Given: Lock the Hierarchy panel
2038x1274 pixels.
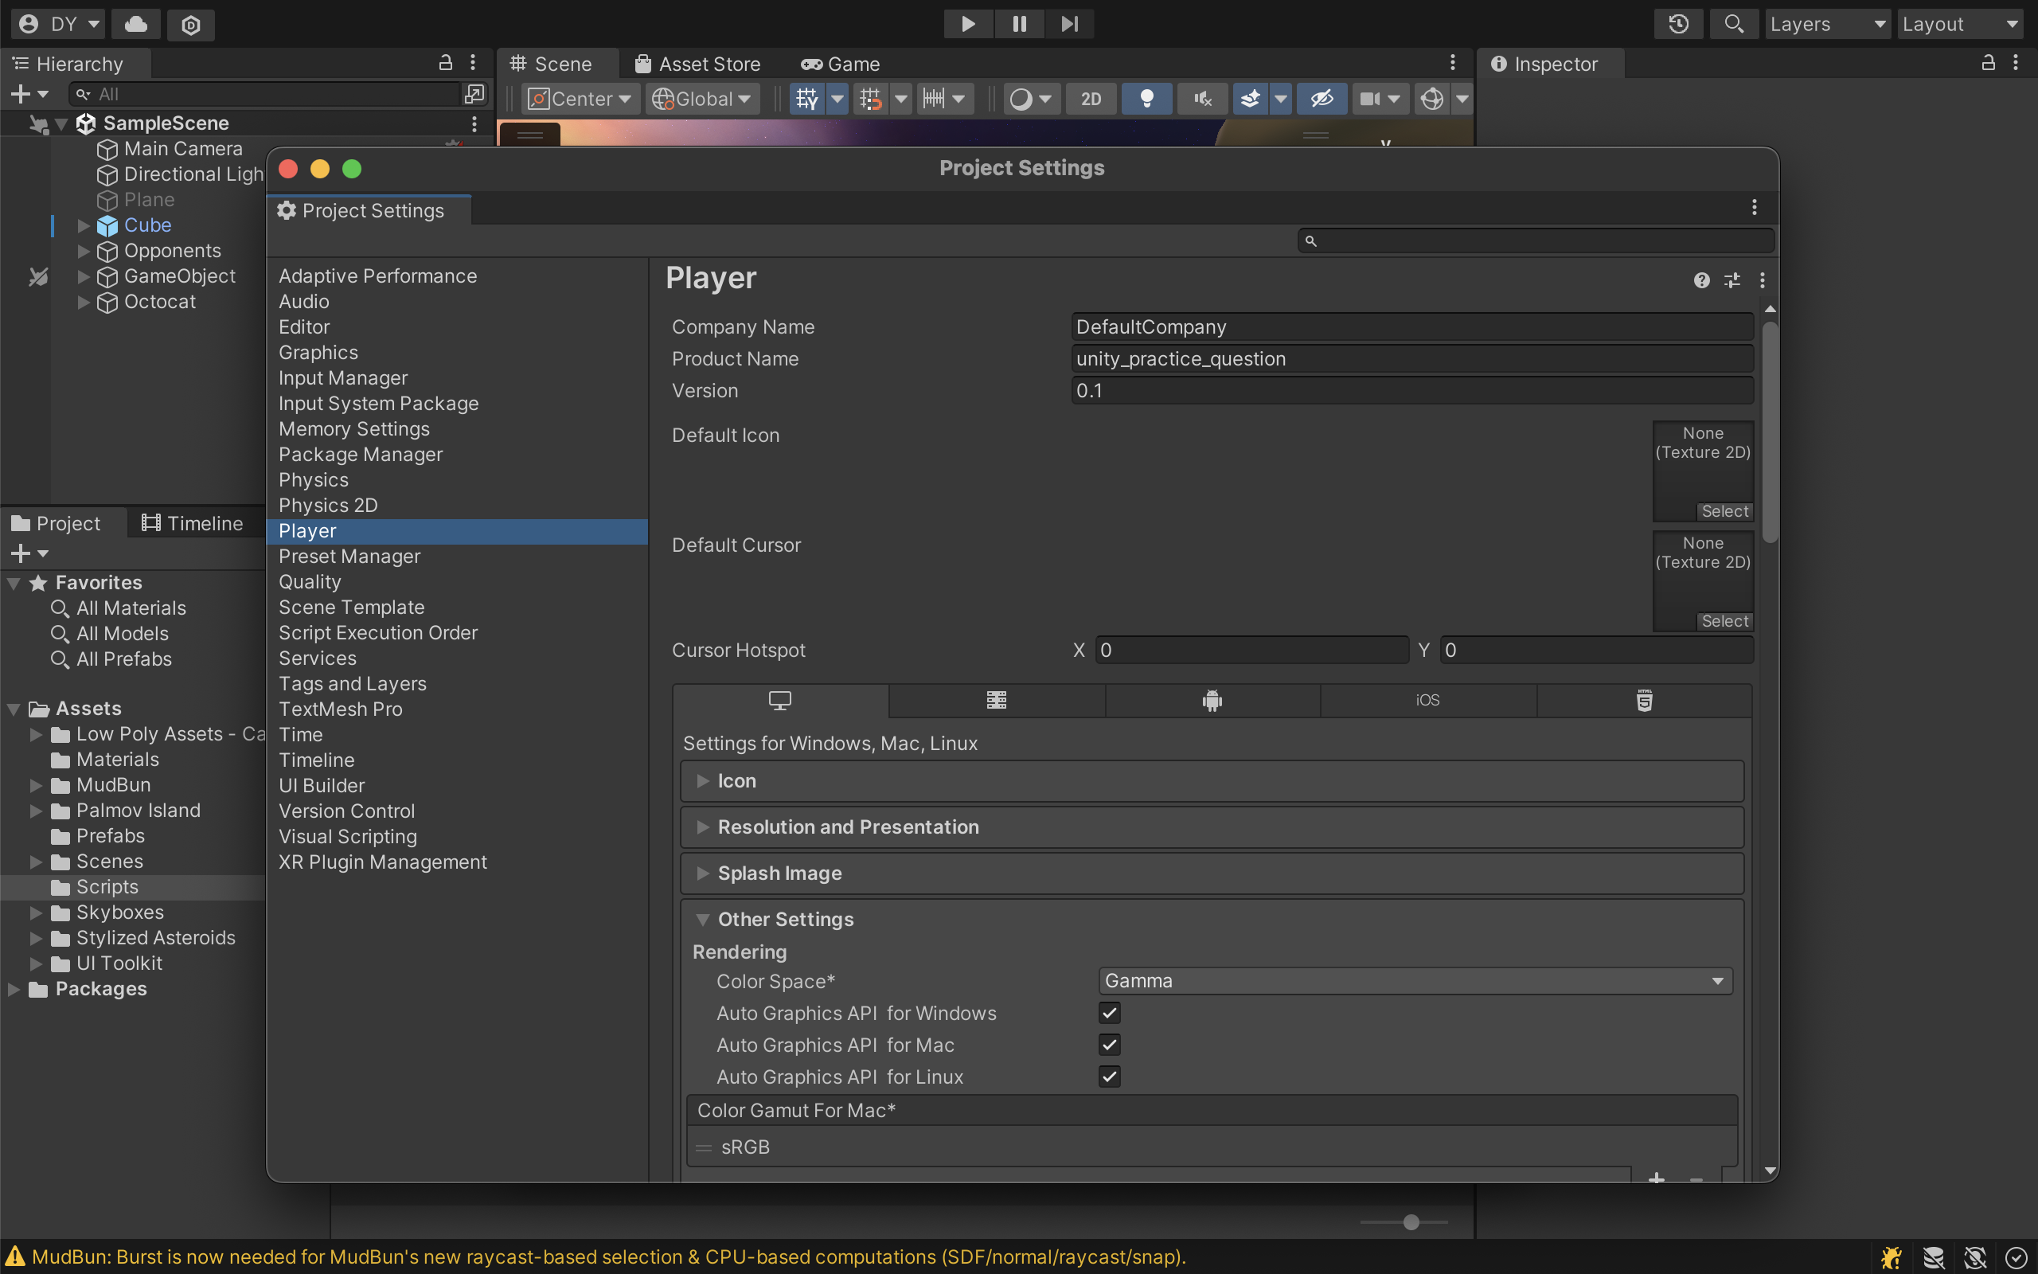Looking at the screenshot, I should click(x=446, y=62).
